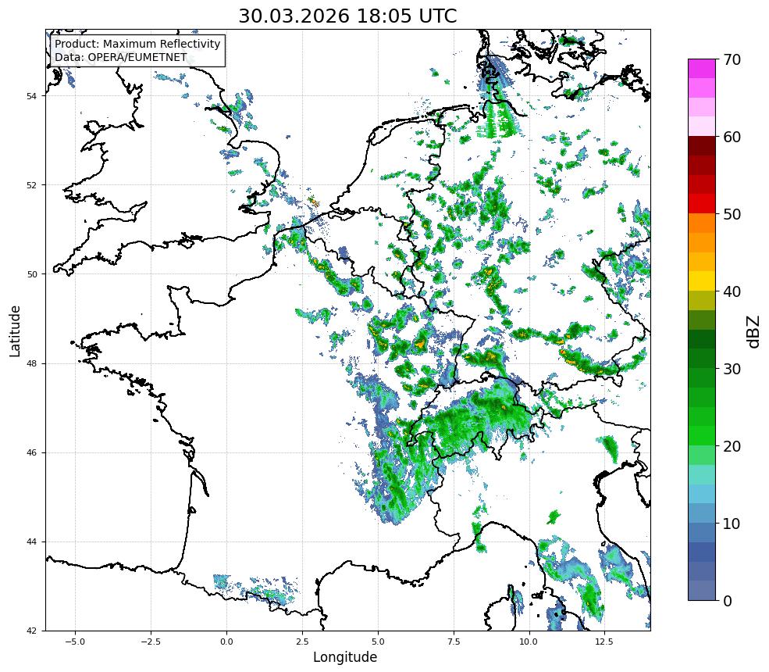Click the latitude tick label 52

coord(31,185)
